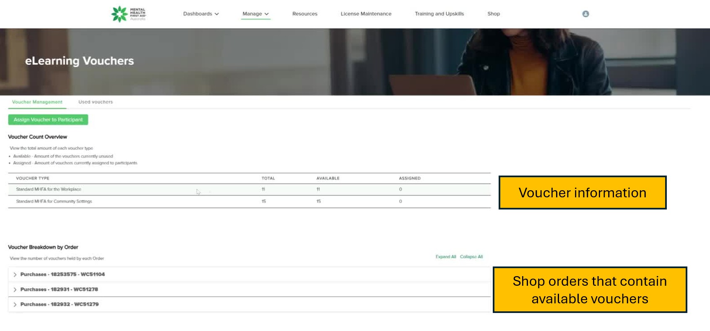
Task: Click the Expand All link
Action: [x=445, y=257]
